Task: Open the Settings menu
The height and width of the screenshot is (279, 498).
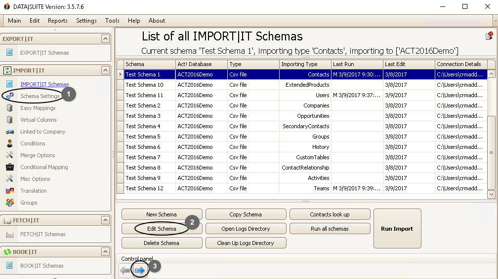Action: (86, 21)
